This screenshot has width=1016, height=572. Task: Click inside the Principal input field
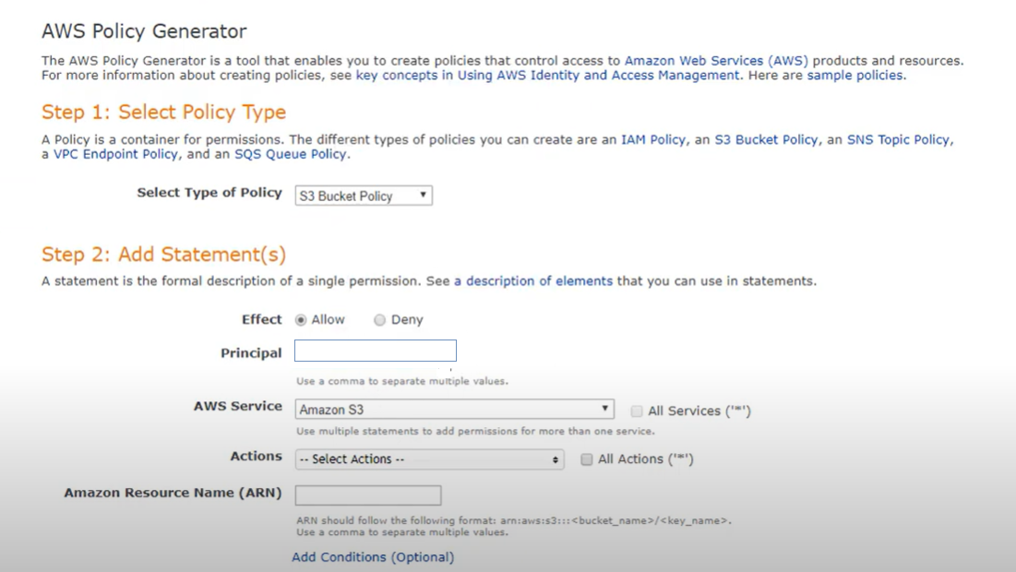pyautogui.click(x=375, y=350)
